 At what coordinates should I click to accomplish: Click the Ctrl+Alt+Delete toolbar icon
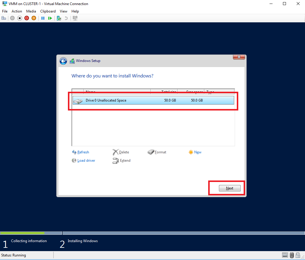tap(4, 18)
